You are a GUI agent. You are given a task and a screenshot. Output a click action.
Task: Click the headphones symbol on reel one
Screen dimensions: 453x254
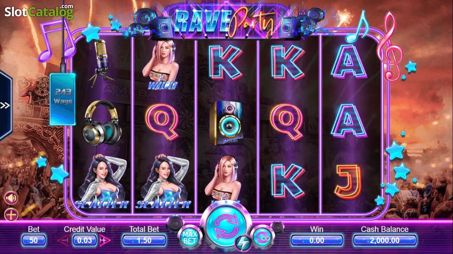102,123
